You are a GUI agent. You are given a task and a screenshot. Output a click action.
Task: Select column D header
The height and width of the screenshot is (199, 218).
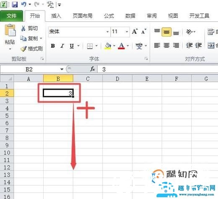[117, 79]
